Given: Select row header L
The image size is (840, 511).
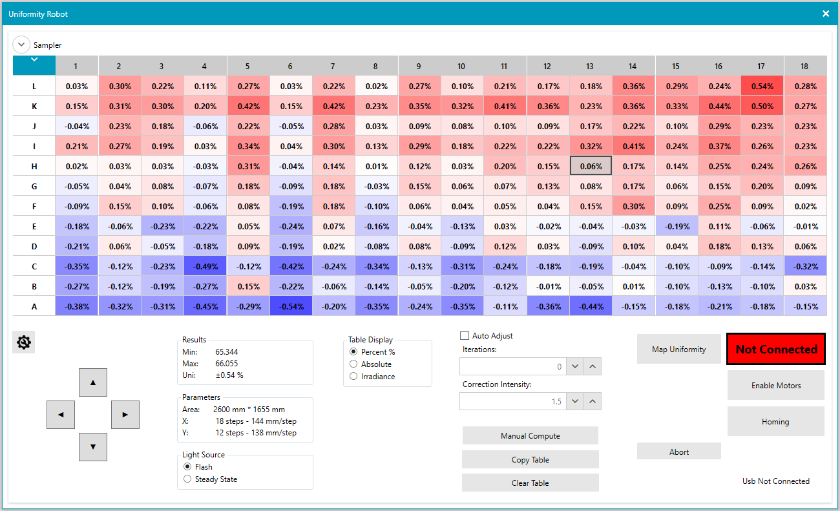Looking at the screenshot, I should pos(34,86).
